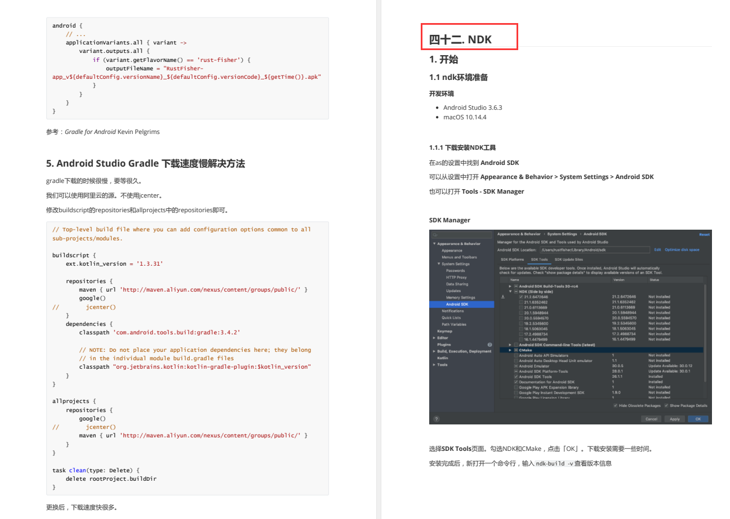Click the 'task clean(type: Delete)' code line

tap(96, 470)
